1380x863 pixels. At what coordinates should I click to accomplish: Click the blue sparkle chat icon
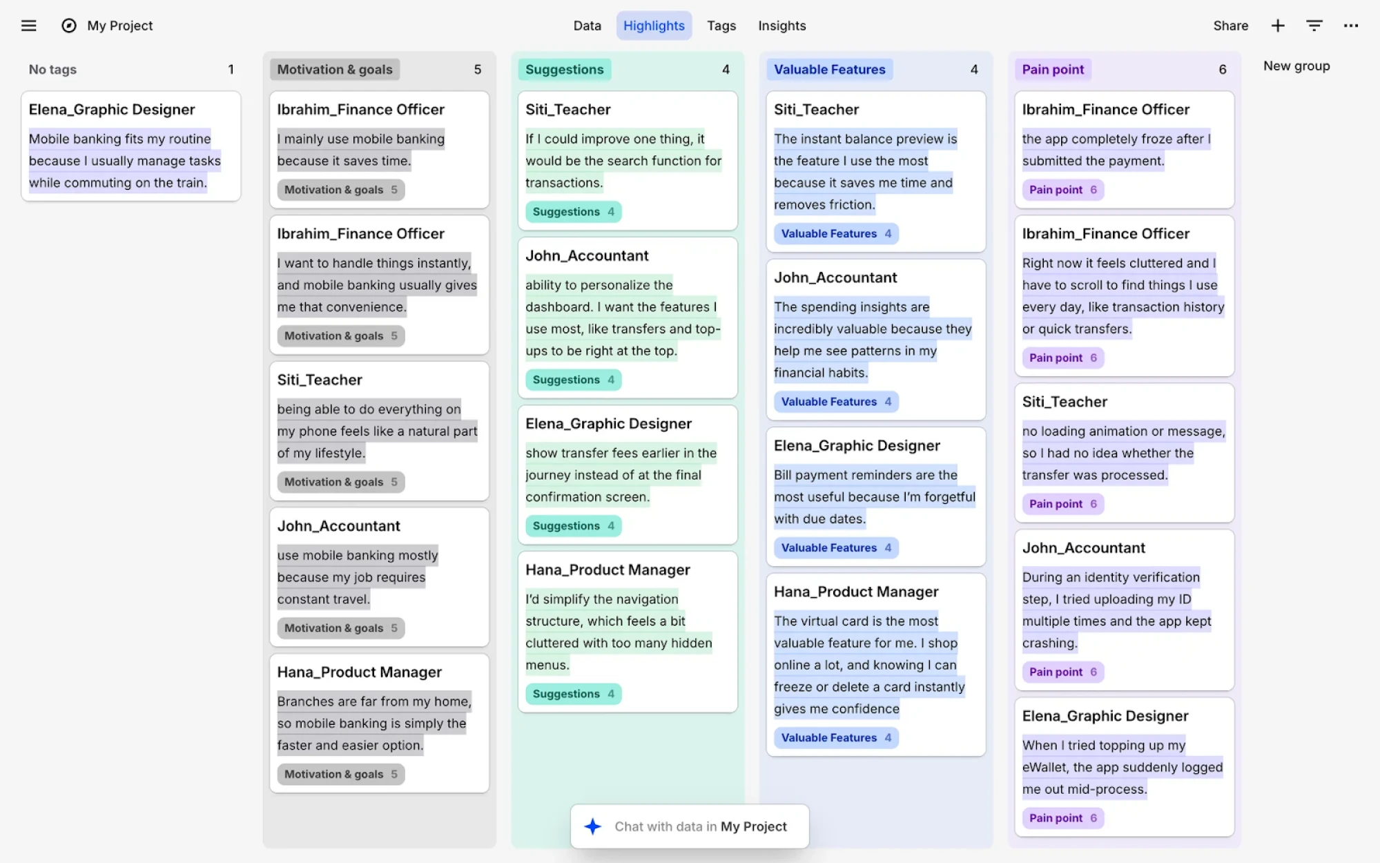pyautogui.click(x=592, y=826)
